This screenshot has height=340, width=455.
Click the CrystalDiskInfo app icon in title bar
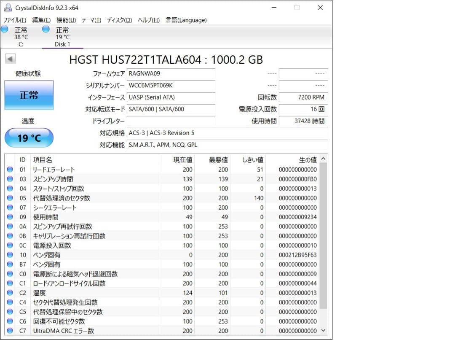click(x=8, y=8)
